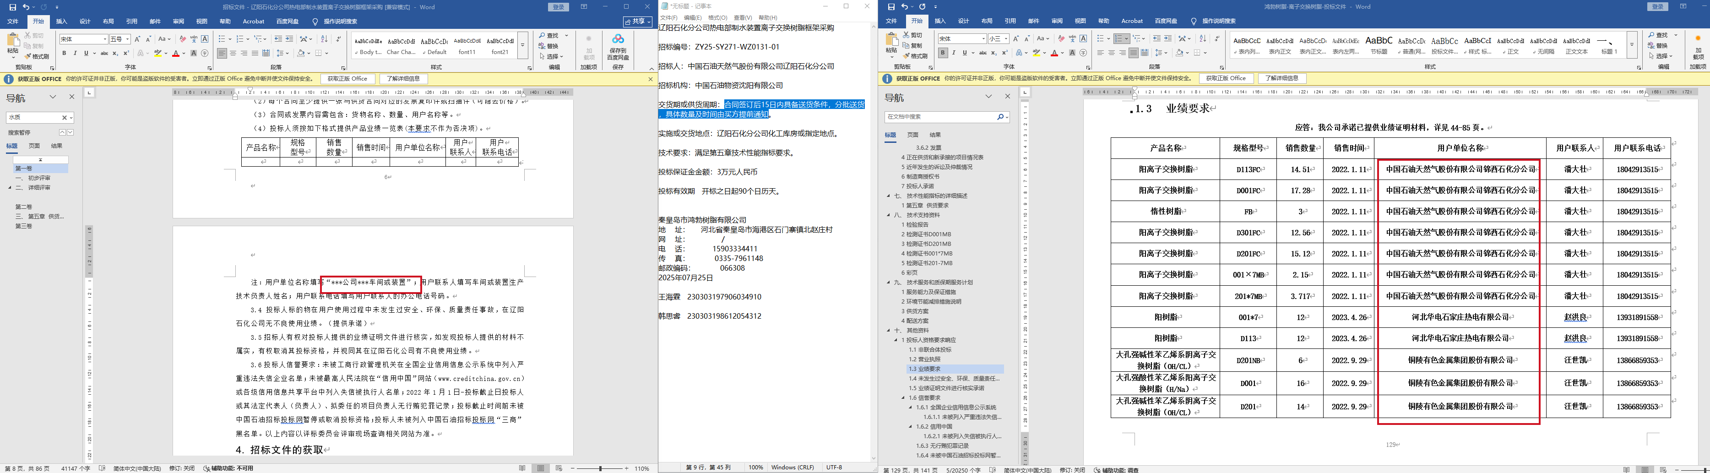Viewport: 1710px width, 473px height.
Task: Increase indent in right Word ribbon
Action: point(1168,38)
